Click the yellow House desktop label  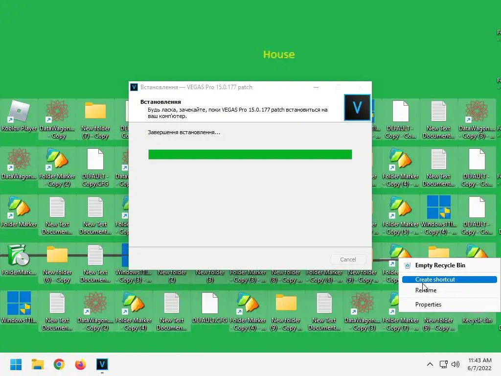pos(279,54)
